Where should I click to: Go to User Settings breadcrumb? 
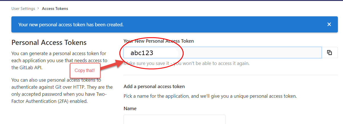point(23,8)
